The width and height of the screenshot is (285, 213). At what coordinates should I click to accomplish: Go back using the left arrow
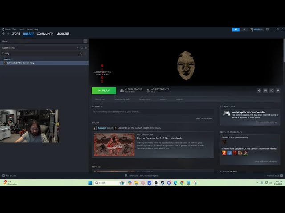pyautogui.click(x=3, y=34)
